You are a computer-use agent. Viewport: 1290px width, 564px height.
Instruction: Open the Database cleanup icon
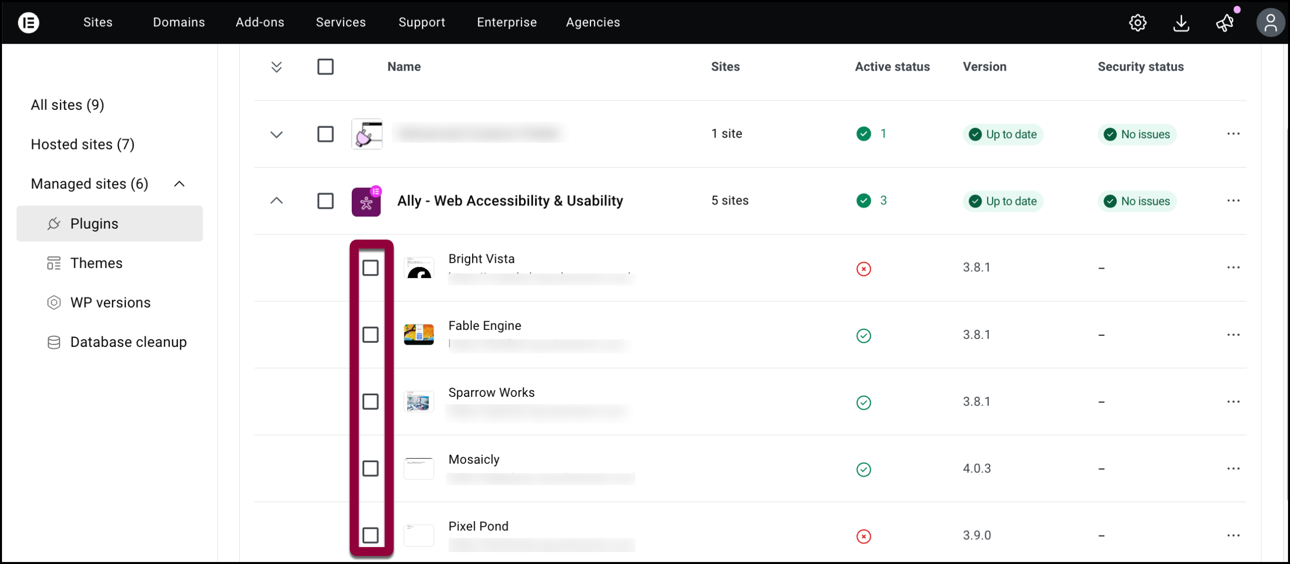[54, 342]
